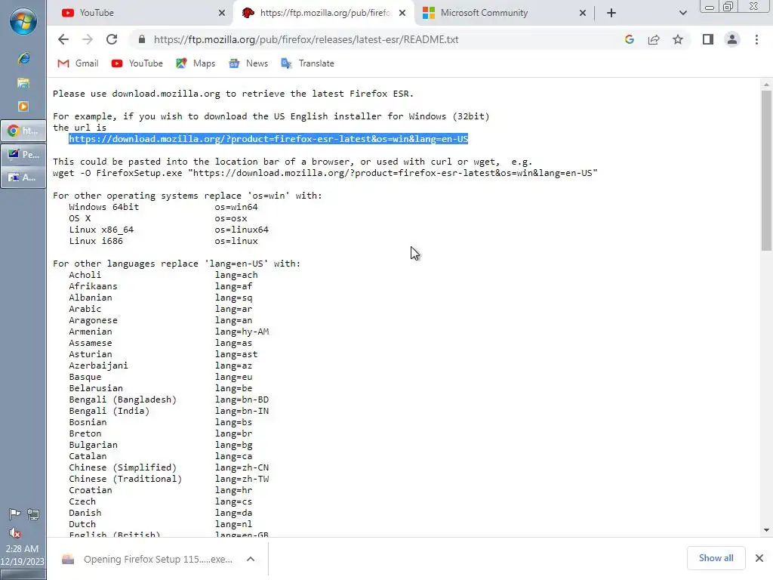
Task: Go back to the previous page
Action: (x=63, y=39)
